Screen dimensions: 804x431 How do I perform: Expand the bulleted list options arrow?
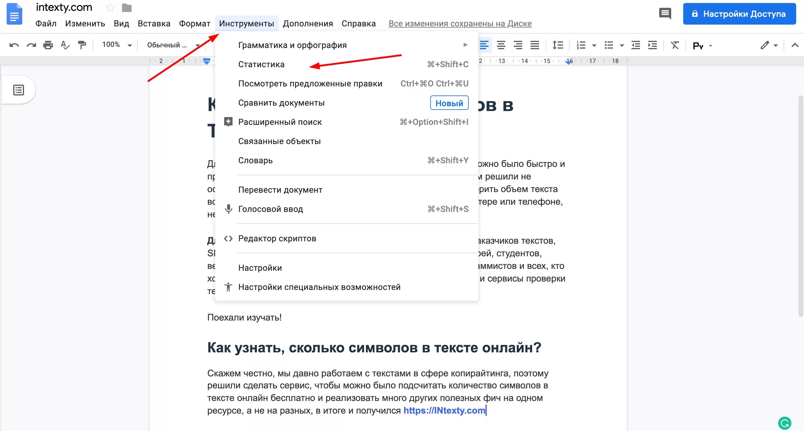pyautogui.click(x=622, y=46)
